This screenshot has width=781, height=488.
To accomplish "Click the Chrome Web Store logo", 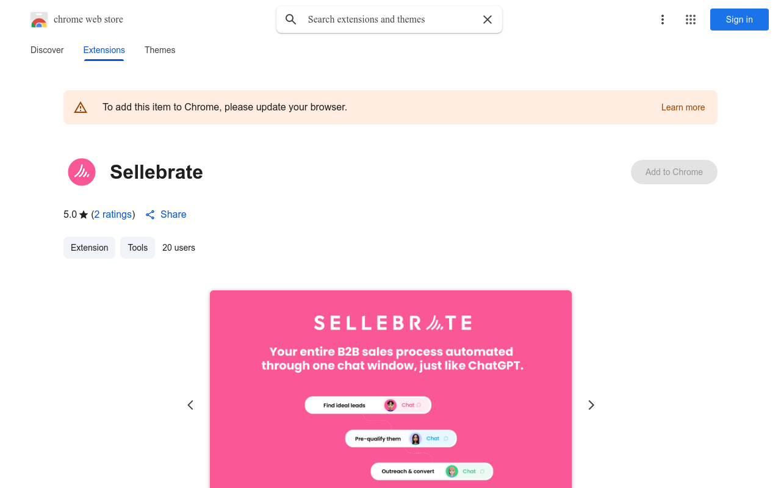I will 39,20.
